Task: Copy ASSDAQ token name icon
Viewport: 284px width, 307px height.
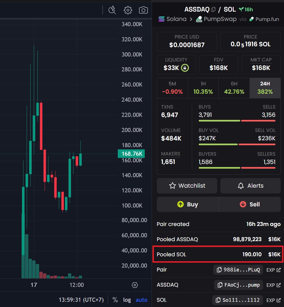Action: 214,9
